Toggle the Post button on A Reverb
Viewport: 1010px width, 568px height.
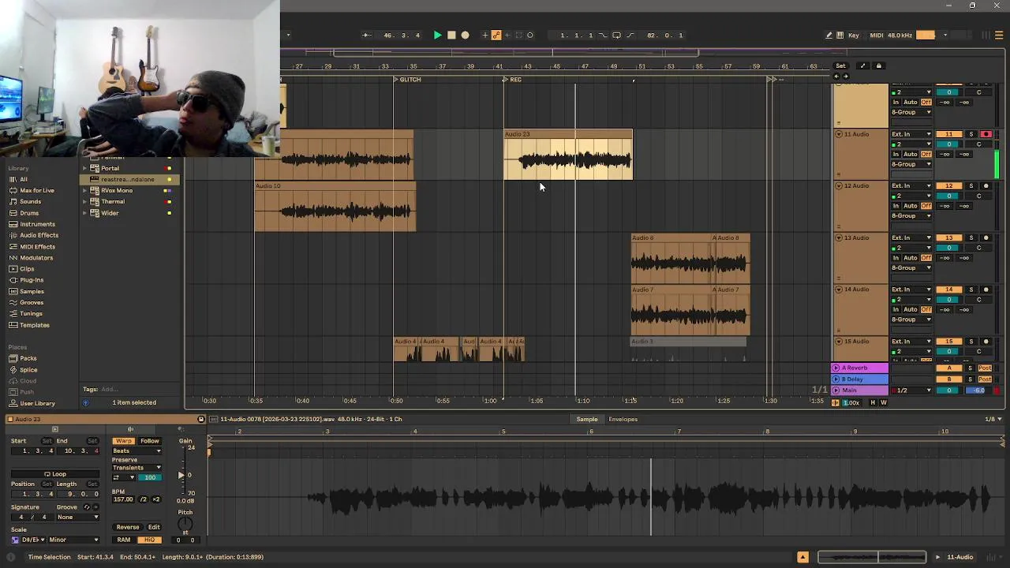(x=985, y=368)
